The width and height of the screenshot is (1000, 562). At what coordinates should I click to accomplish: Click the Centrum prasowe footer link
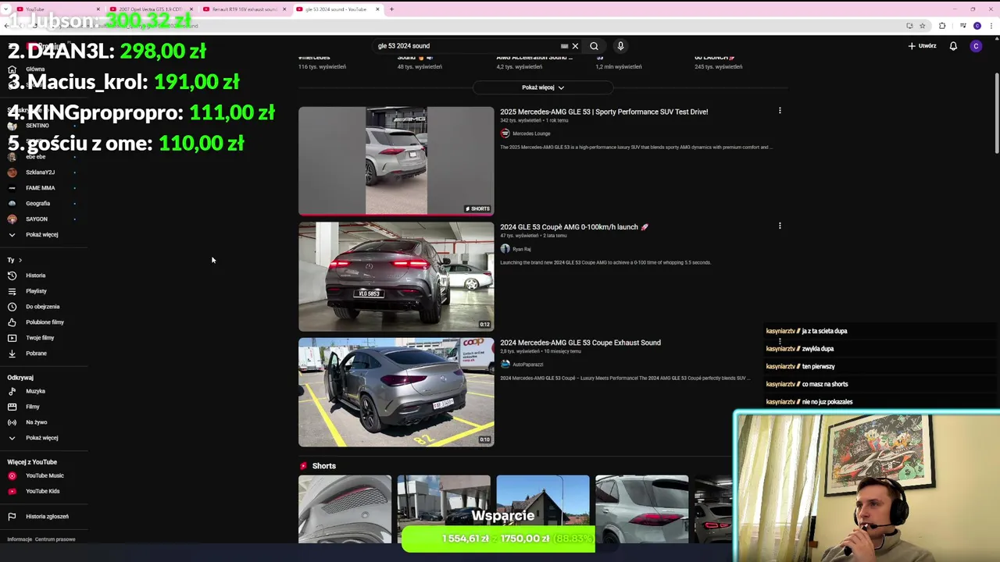pyautogui.click(x=55, y=539)
